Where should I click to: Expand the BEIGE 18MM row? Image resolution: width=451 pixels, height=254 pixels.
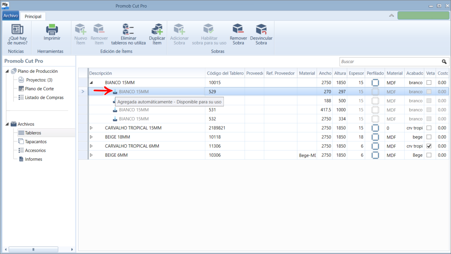pos(91,137)
